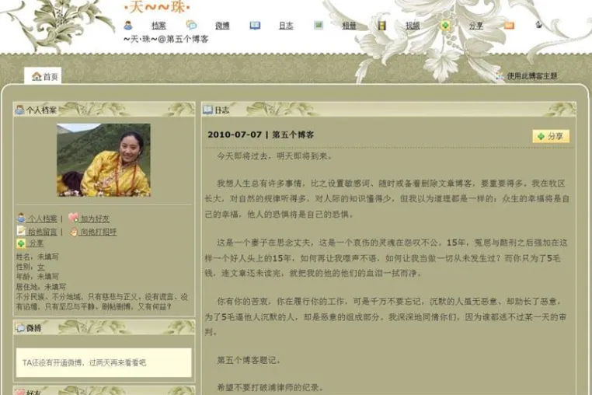
Task: Click the person icon next to the 个人档案 link
Action: point(21,218)
